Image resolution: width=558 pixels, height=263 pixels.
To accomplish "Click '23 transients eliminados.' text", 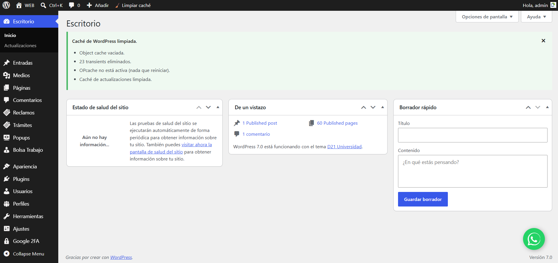I will 105,62.
